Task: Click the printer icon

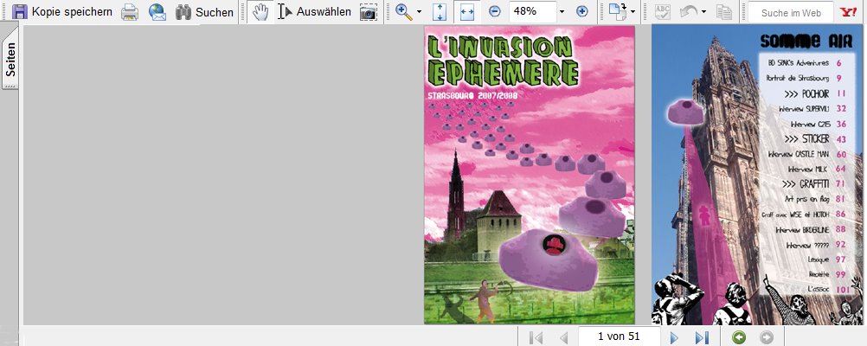Action: pos(130,11)
